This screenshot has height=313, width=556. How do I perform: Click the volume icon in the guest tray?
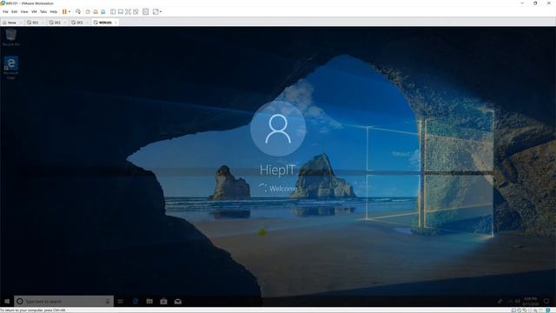pyautogui.click(x=518, y=302)
